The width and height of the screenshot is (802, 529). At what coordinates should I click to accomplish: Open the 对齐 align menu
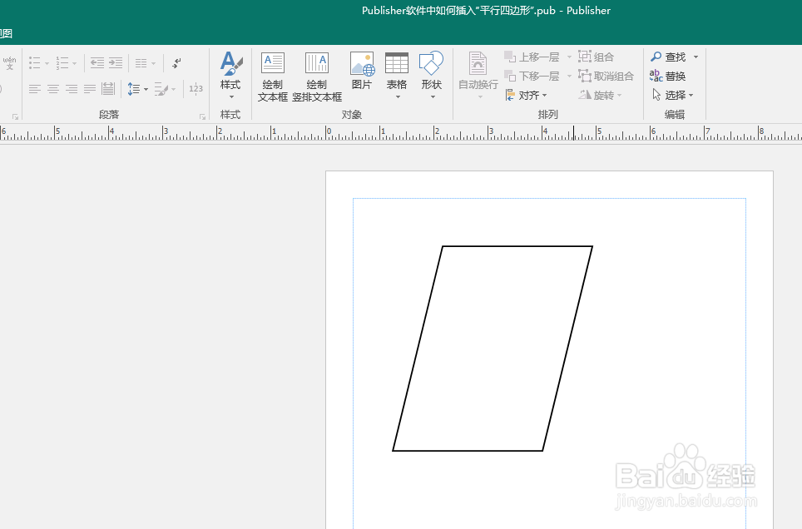(x=527, y=95)
